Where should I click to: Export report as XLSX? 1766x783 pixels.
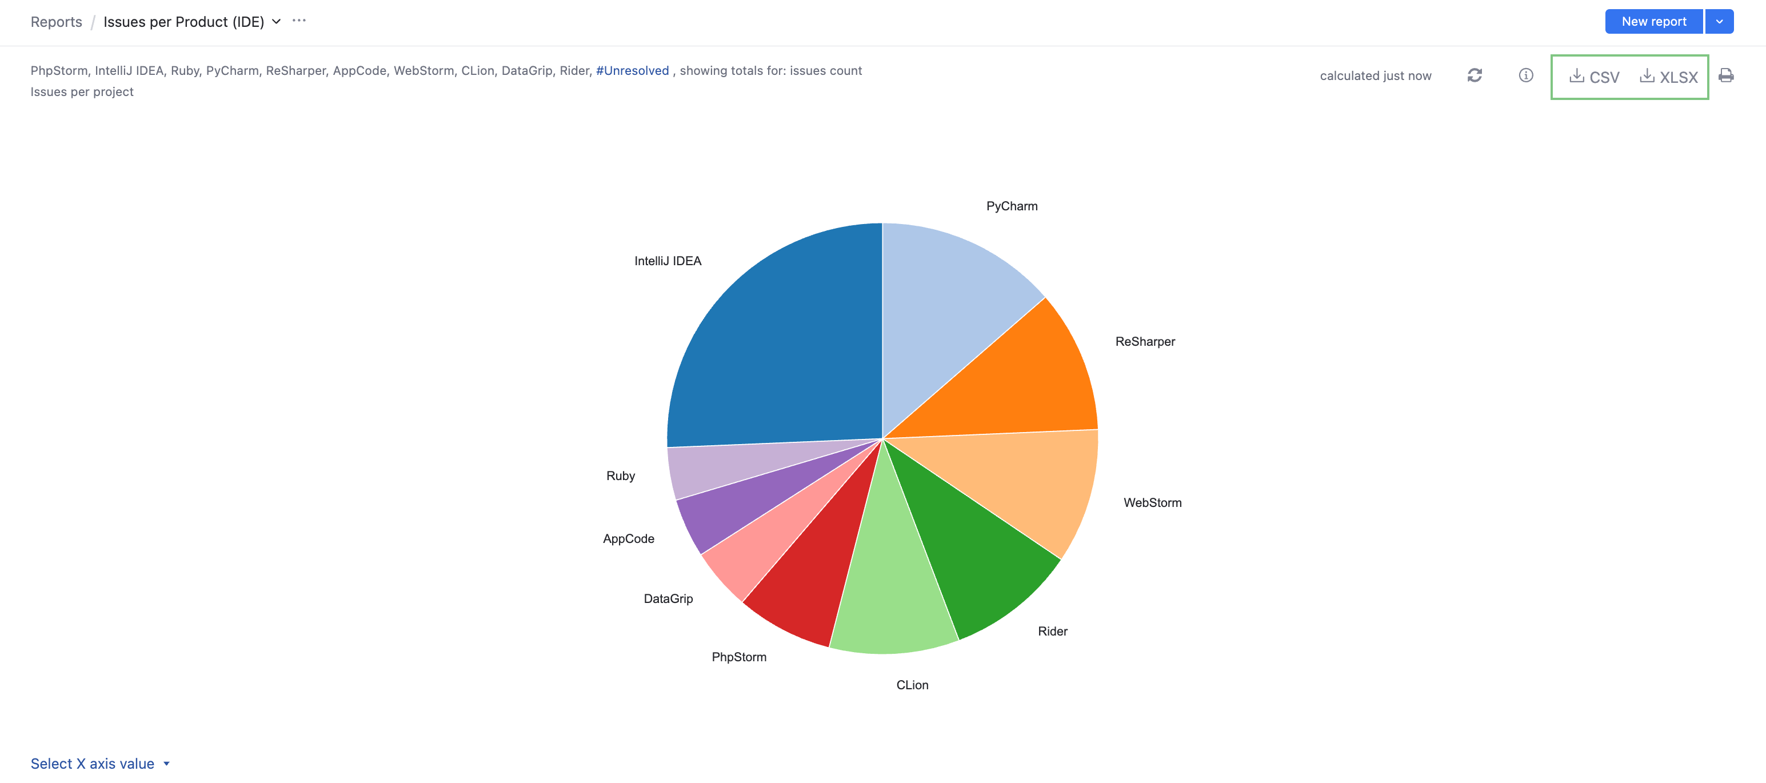pos(1669,77)
